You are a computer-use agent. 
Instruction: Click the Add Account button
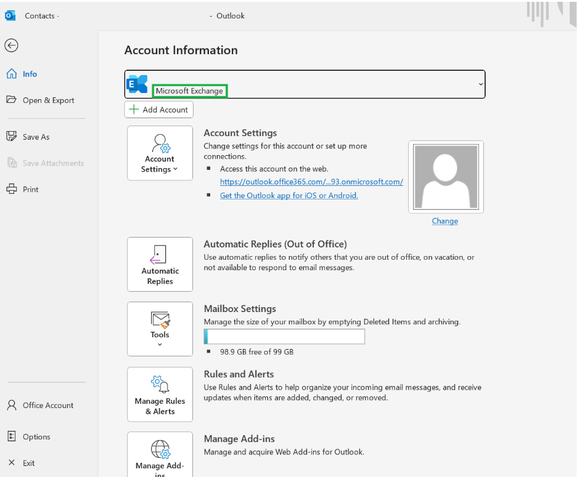158,110
